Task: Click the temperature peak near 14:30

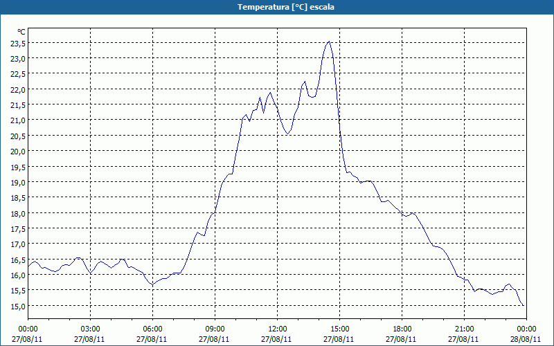Action: point(329,42)
